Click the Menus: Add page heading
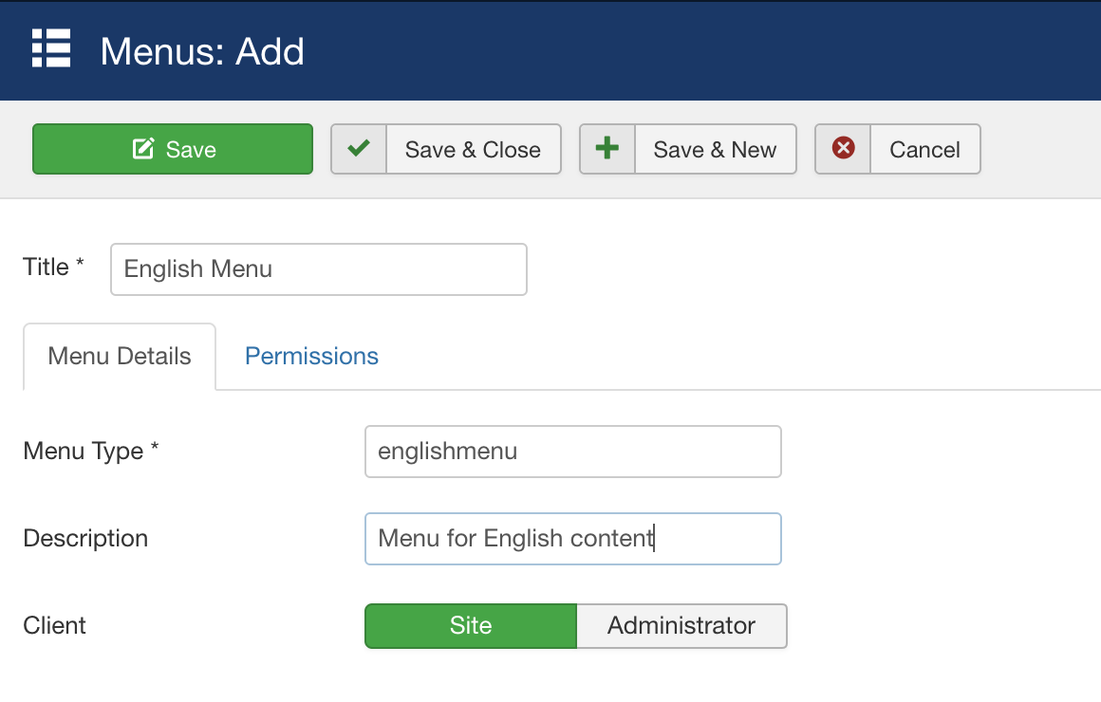 tap(202, 50)
